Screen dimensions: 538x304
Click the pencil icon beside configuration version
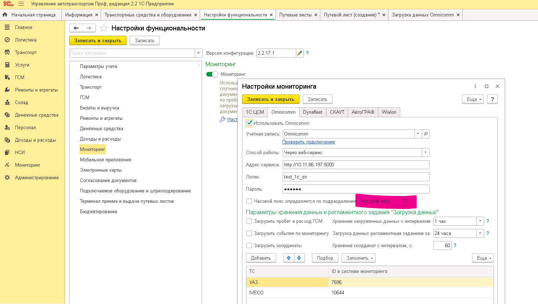click(300, 53)
